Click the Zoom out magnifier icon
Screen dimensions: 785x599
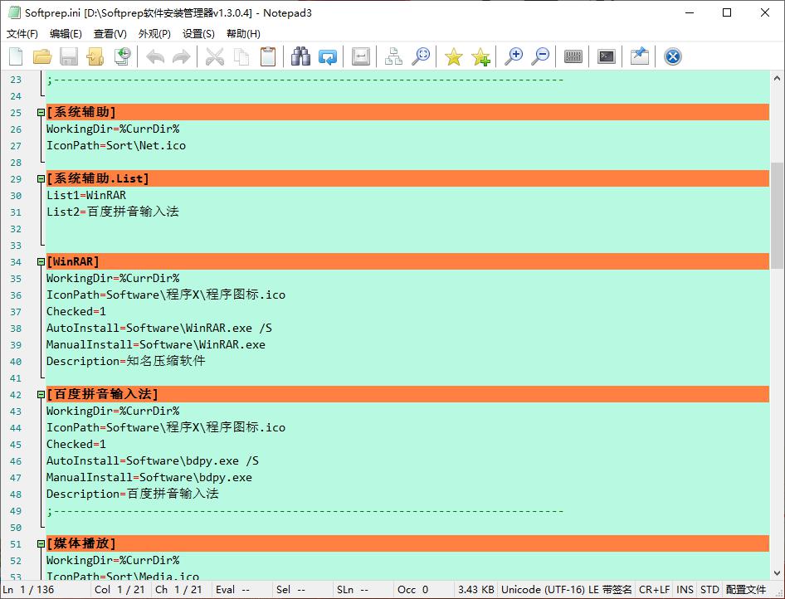[x=540, y=56]
